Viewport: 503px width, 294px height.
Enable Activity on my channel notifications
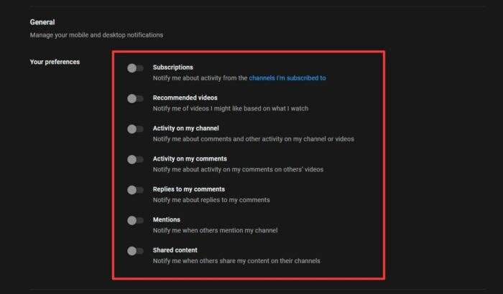point(135,129)
